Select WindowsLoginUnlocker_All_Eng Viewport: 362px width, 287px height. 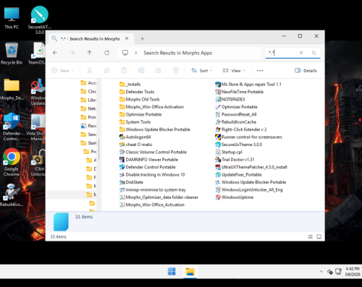249,189
